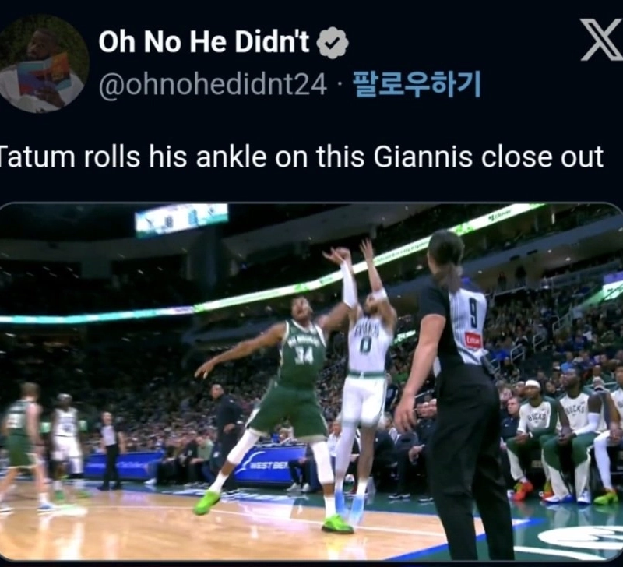Click the background referee near the baseline

(110, 450)
